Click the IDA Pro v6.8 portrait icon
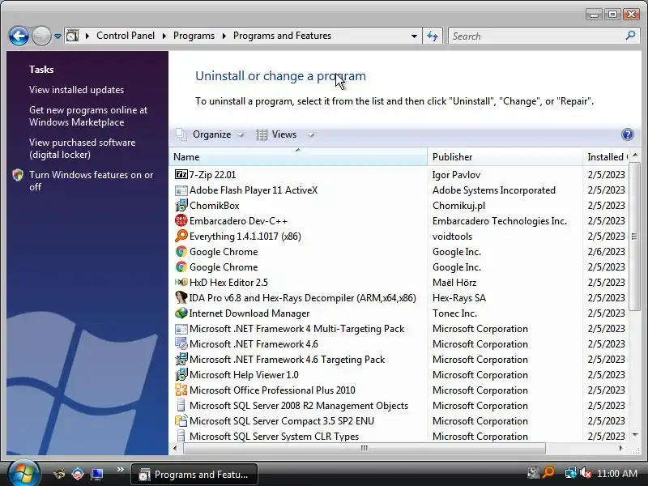The image size is (648, 486). point(181,297)
